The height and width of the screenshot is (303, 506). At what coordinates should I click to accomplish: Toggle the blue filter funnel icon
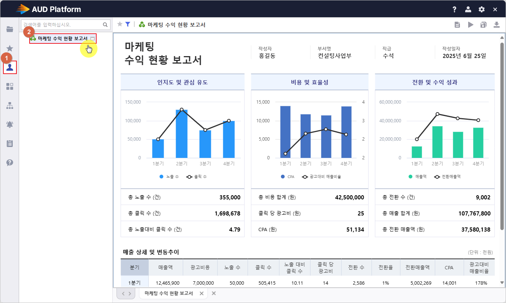click(128, 24)
